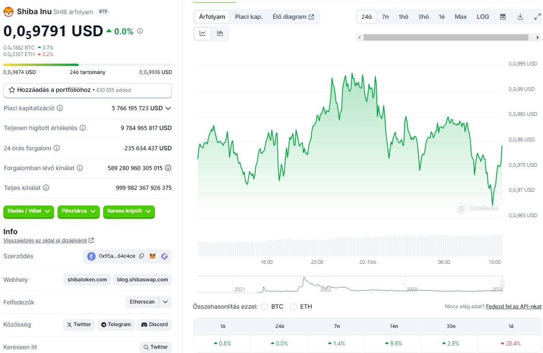Image resolution: width=543 pixels, height=353 pixels.
Task: Click the purple diamond icon in contract row
Action: click(164, 256)
